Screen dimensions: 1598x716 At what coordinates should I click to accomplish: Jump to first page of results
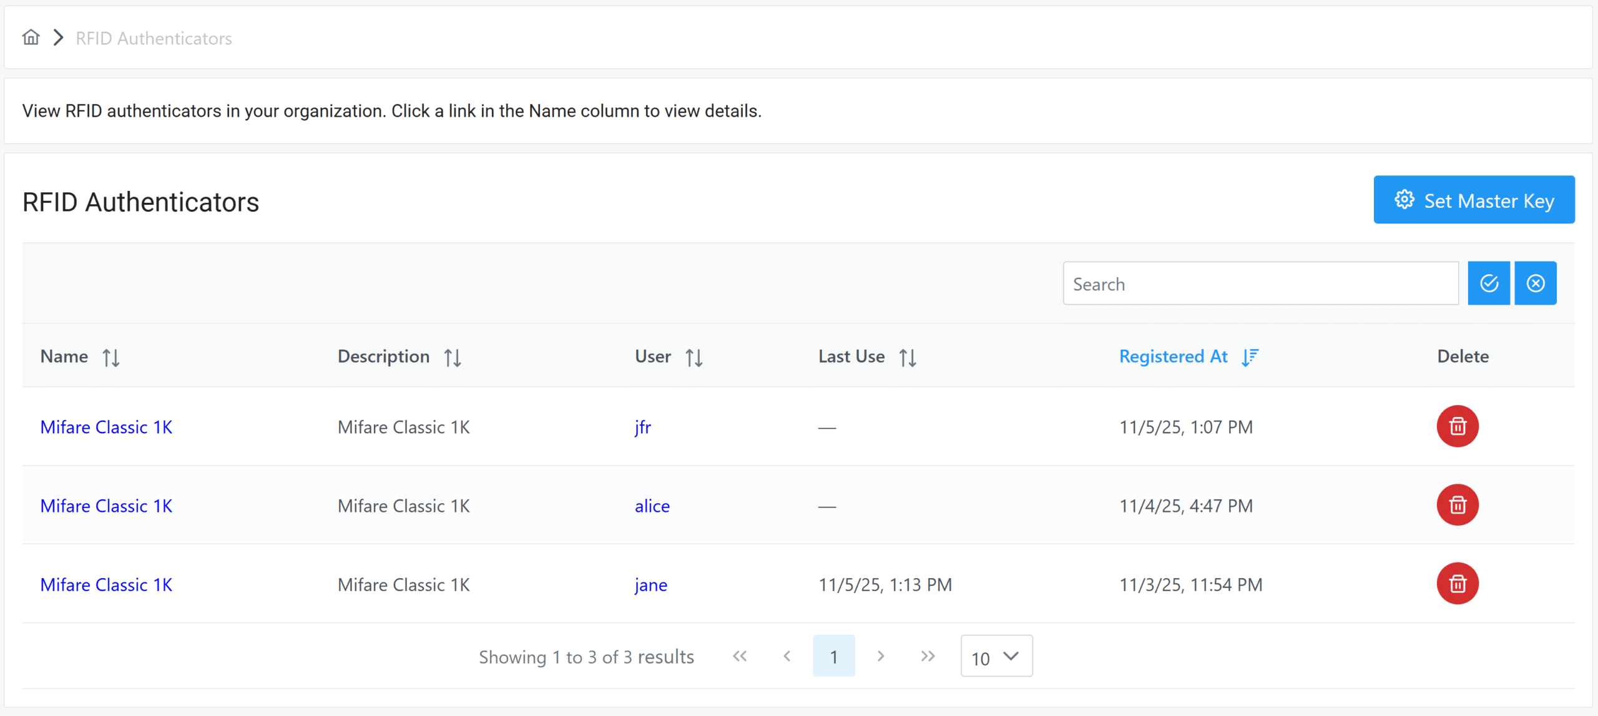click(740, 656)
